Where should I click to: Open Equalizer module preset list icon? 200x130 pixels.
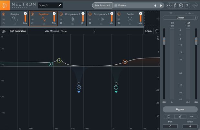pos(32,19)
